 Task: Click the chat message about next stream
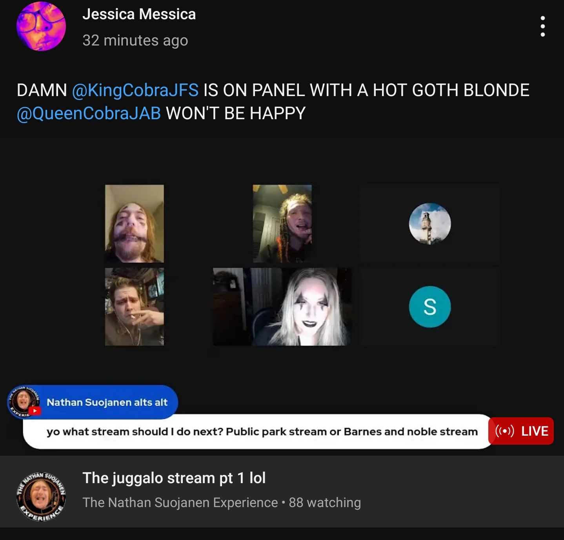pos(262,432)
